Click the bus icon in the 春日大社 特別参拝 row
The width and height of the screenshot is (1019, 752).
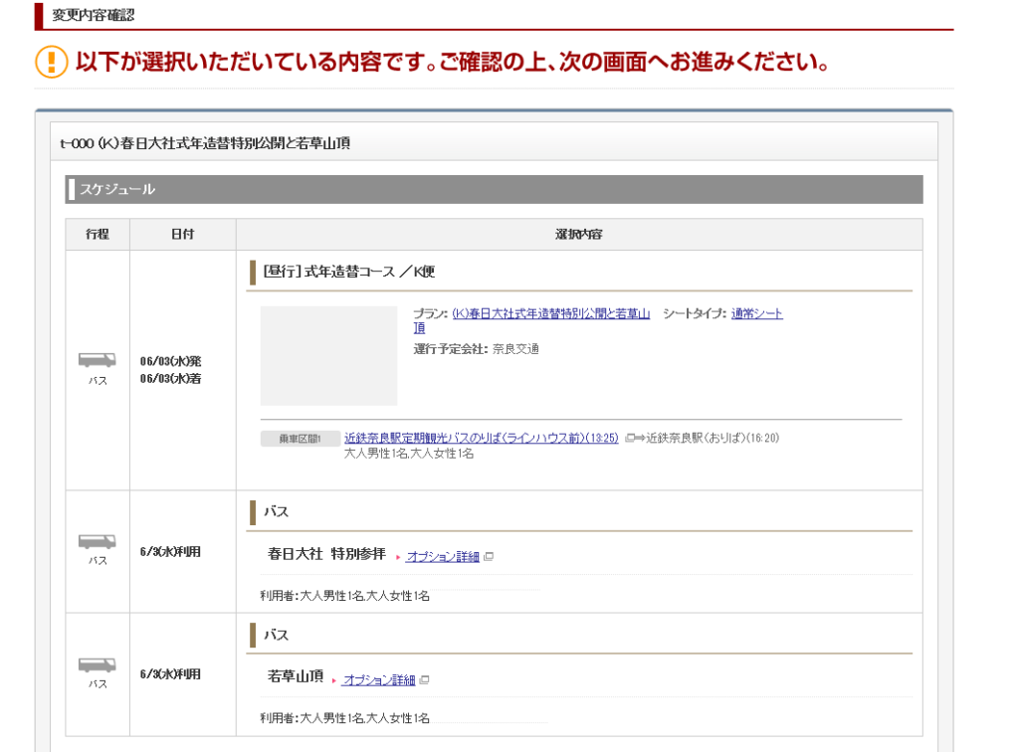tap(97, 541)
